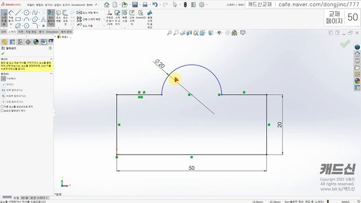Click the Offset Entities tool
The width and height of the screenshot is (361, 203).
tap(65, 17)
